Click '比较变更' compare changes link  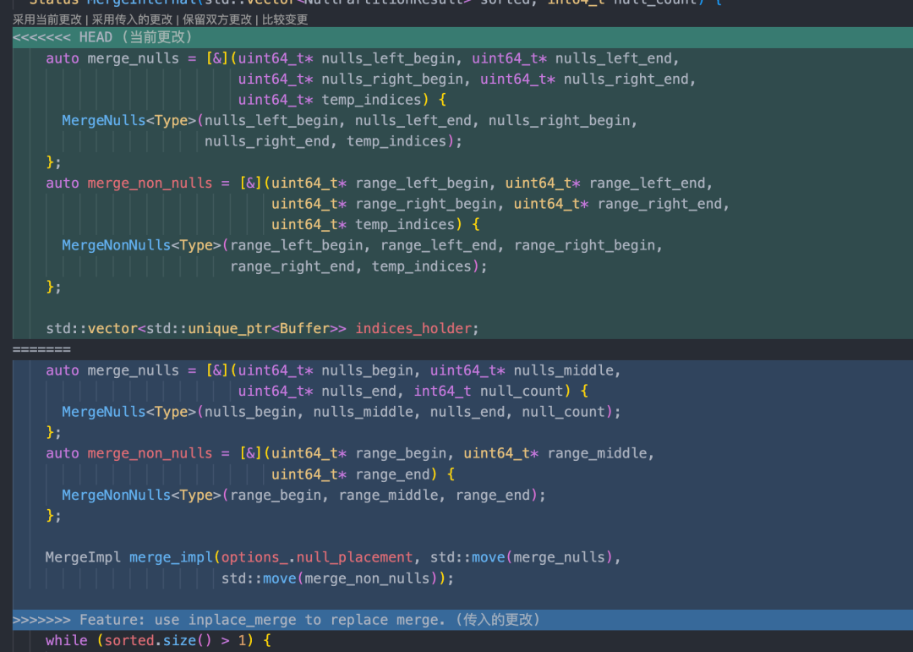tap(285, 19)
